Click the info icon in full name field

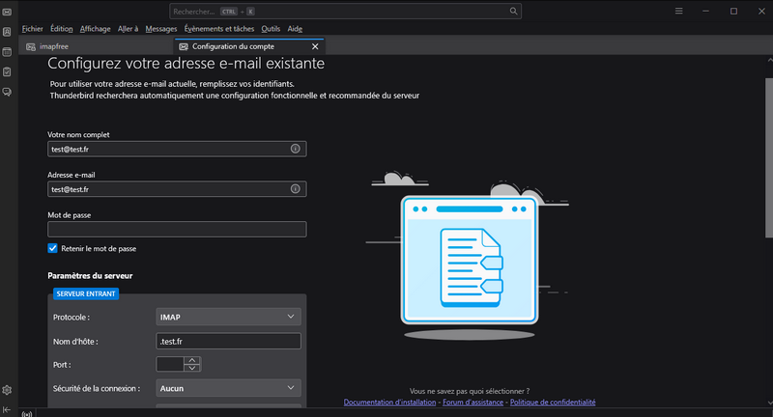click(x=296, y=150)
